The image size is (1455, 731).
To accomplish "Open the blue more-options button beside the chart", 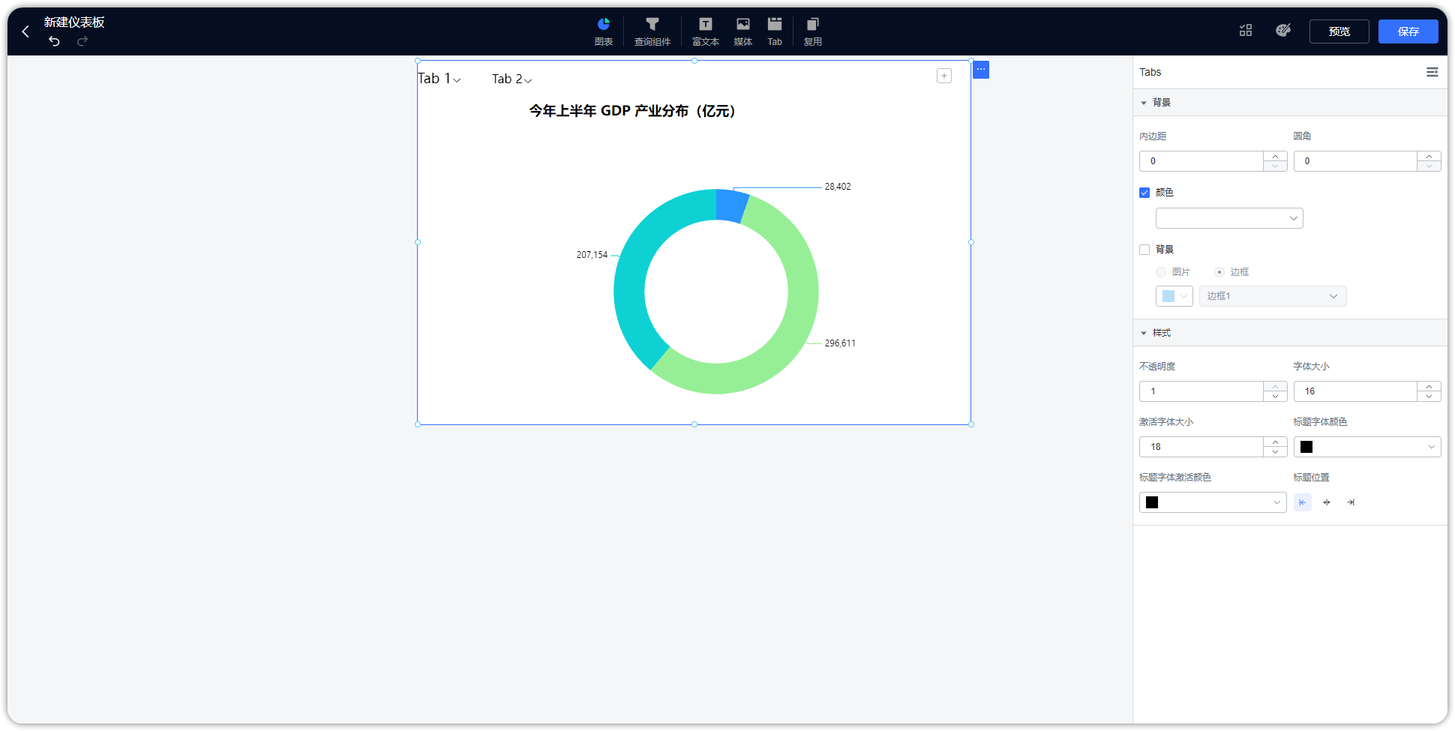I will coord(981,70).
